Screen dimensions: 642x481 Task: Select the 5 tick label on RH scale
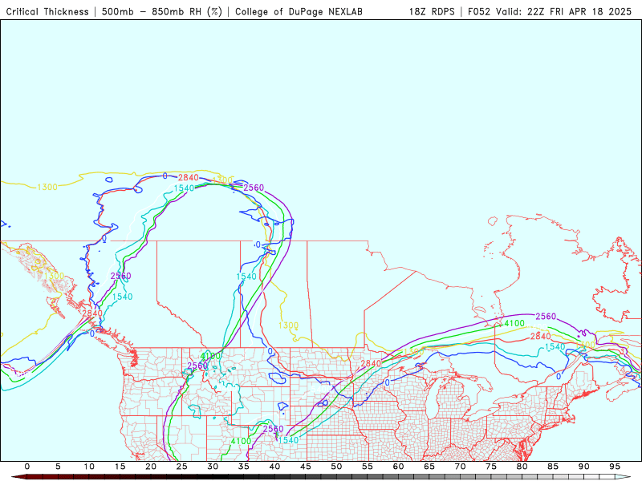(58, 467)
